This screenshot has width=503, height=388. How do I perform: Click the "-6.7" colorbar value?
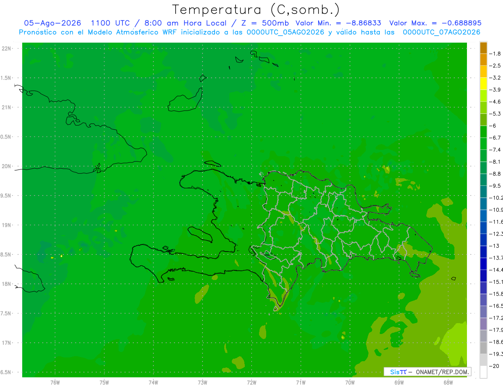[x=496, y=138]
